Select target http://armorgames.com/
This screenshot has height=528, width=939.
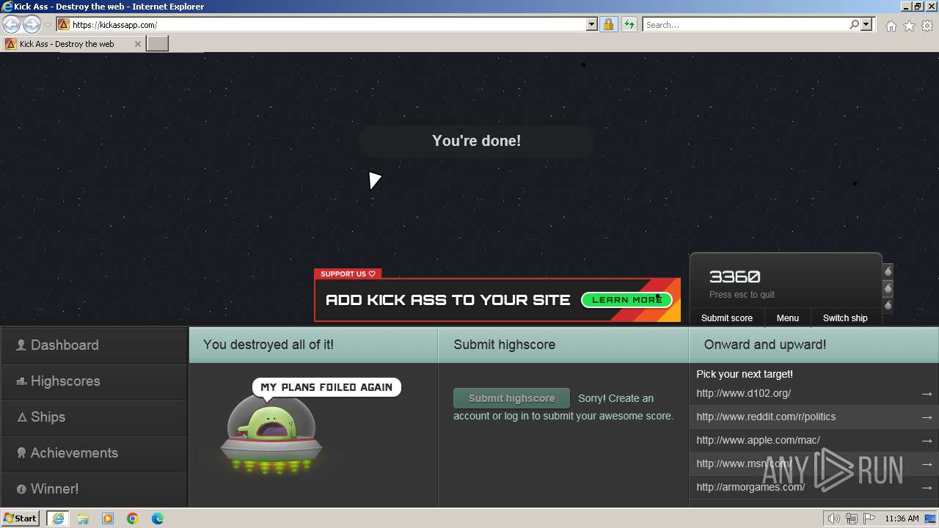750,487
